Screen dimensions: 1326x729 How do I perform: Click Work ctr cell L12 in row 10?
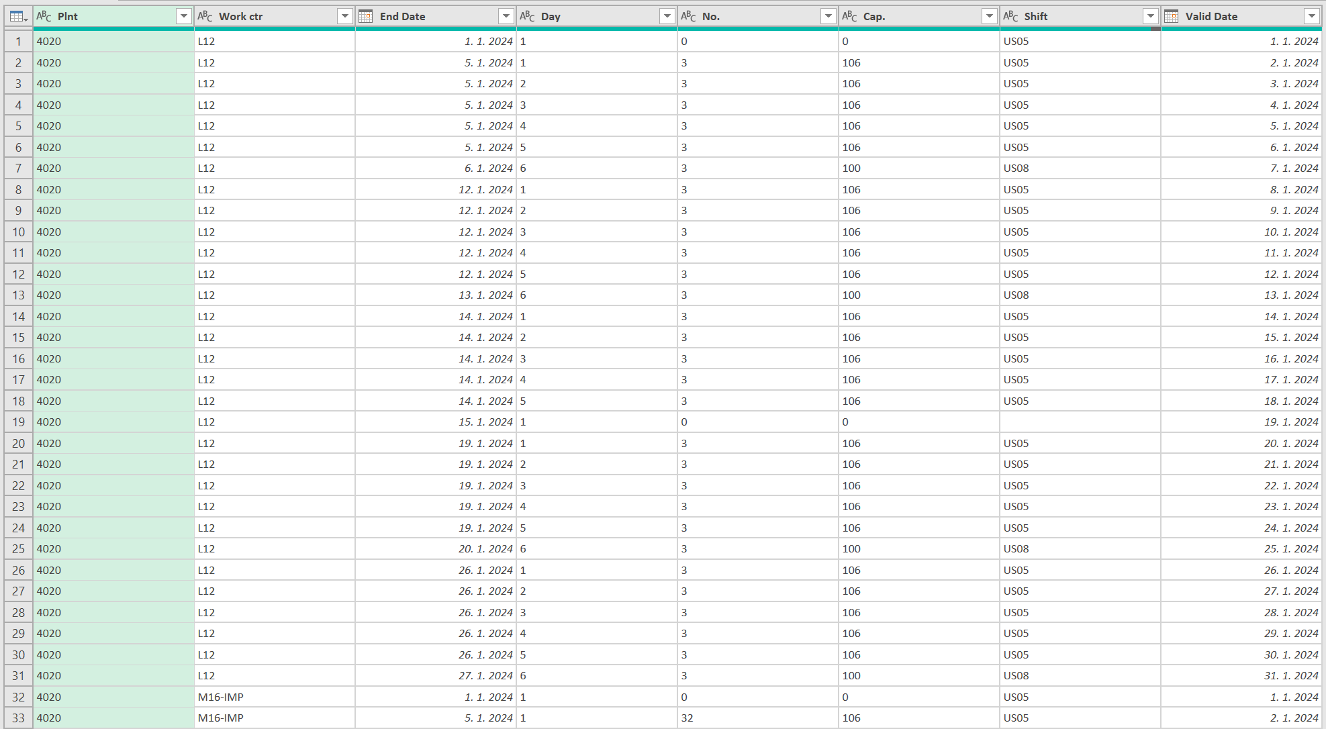pyautogui.click(x=275, y=232)
